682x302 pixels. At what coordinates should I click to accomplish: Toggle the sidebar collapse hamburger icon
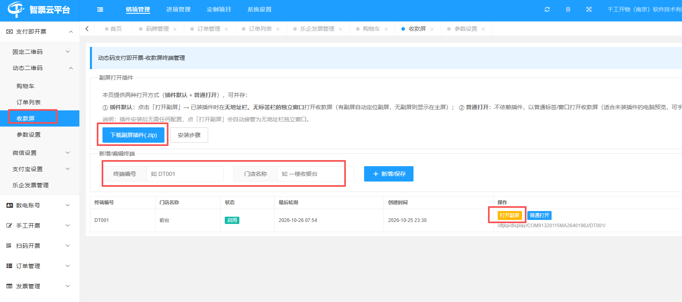(100, 10)
